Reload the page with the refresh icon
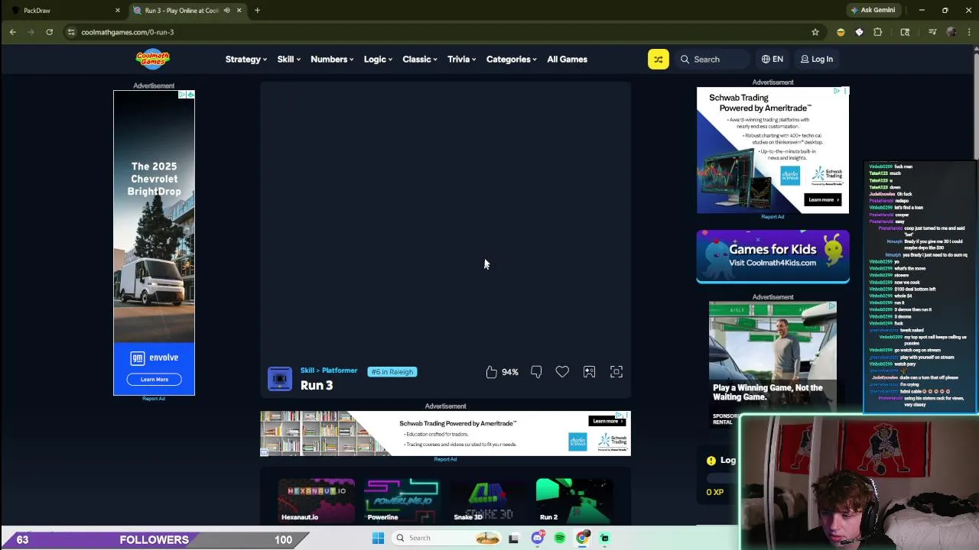Screen dimensions: 979x550 (x=49, y=32)
